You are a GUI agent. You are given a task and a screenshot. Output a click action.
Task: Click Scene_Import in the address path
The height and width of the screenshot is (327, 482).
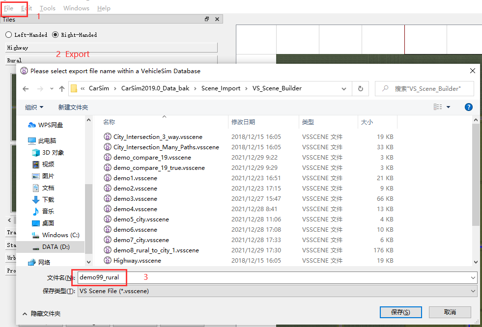pos(221,88)
